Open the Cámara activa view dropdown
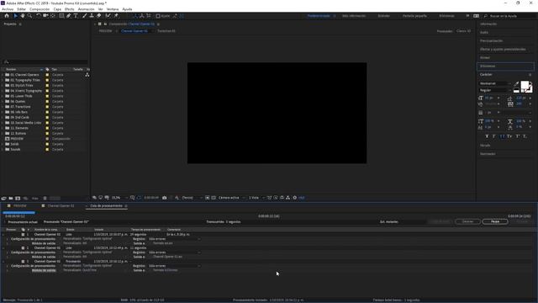 [x=232, y=198]
